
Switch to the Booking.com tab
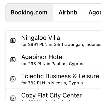(x=29, y=12)
